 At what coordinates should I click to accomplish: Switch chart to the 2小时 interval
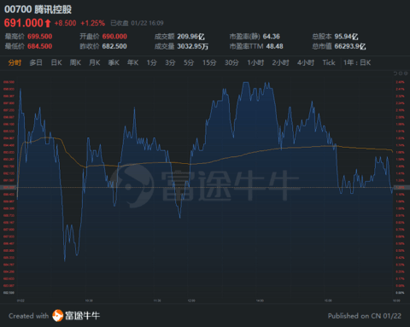280,62
